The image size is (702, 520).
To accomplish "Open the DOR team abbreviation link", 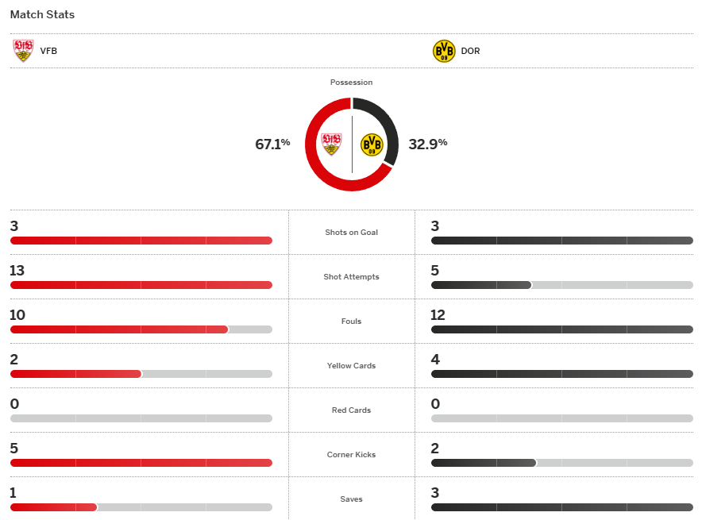I will coord(470,52).
